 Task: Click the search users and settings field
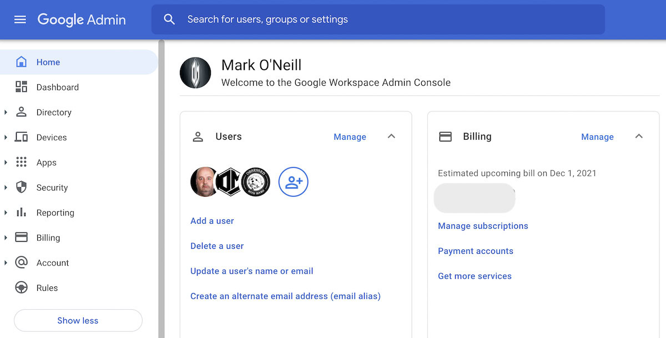point(377,19)
